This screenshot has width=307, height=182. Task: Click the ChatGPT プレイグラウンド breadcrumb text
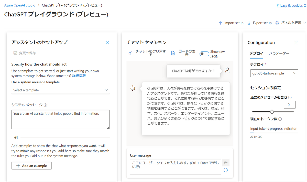point(72,5)
